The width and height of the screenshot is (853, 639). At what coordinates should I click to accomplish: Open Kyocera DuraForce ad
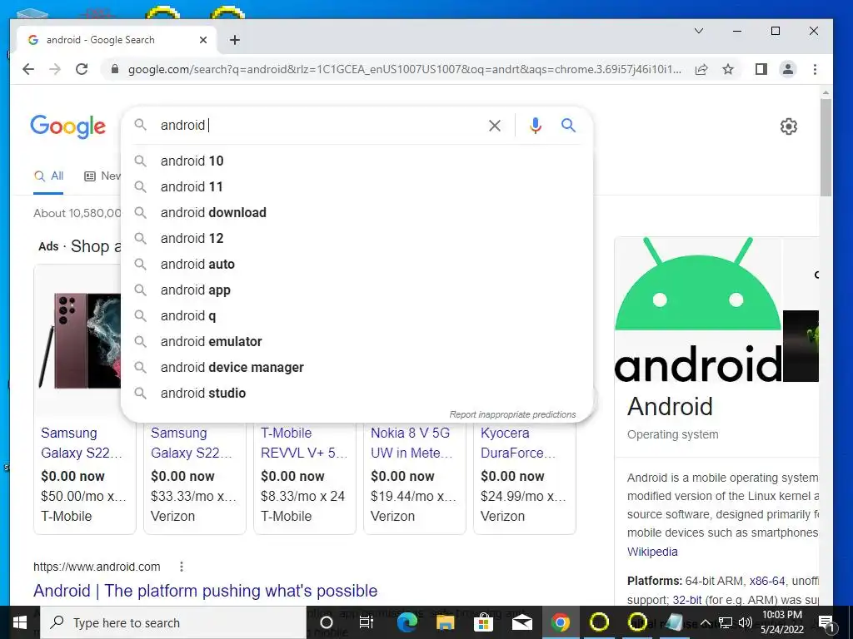(518, 443)
